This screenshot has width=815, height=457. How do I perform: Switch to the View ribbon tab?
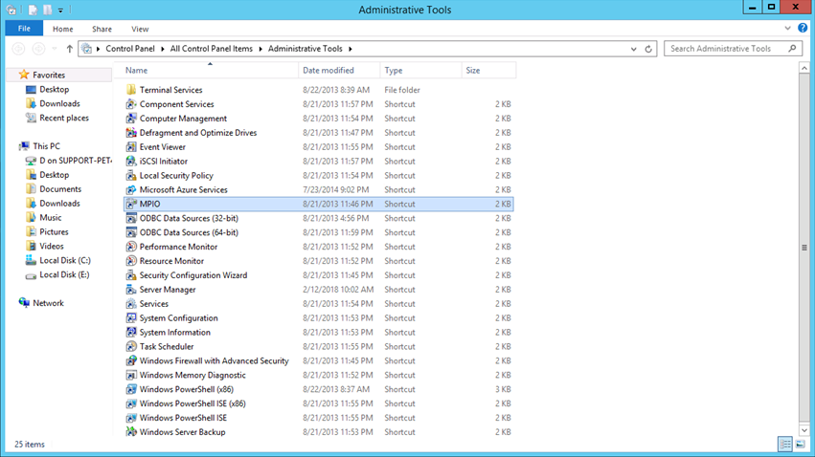coord(140,30)
